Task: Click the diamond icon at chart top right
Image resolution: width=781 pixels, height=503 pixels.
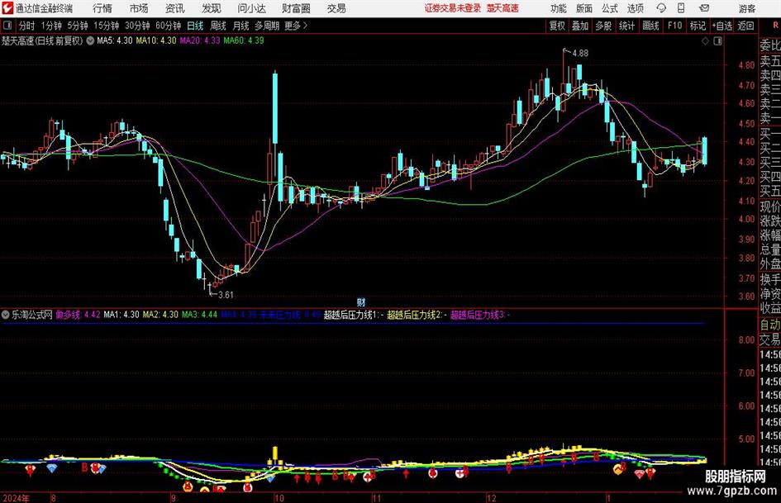Action: [705, 41]
